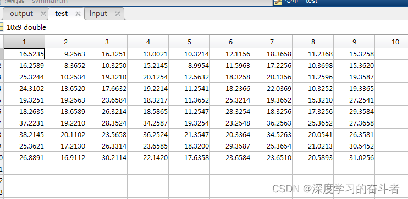Click cell with value 28.3254
The height and width of the screenshot is (199, 408).
point(230,112)
